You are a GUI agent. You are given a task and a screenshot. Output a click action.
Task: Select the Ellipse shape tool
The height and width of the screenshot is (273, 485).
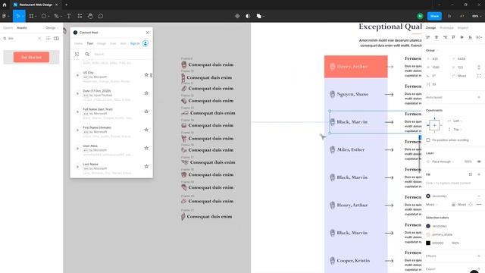pos(44,16)
